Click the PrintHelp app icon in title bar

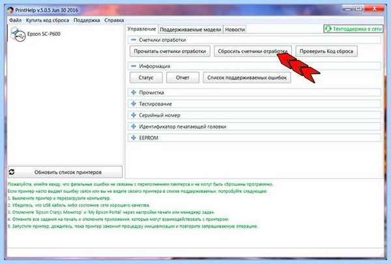tap(10, 10)
